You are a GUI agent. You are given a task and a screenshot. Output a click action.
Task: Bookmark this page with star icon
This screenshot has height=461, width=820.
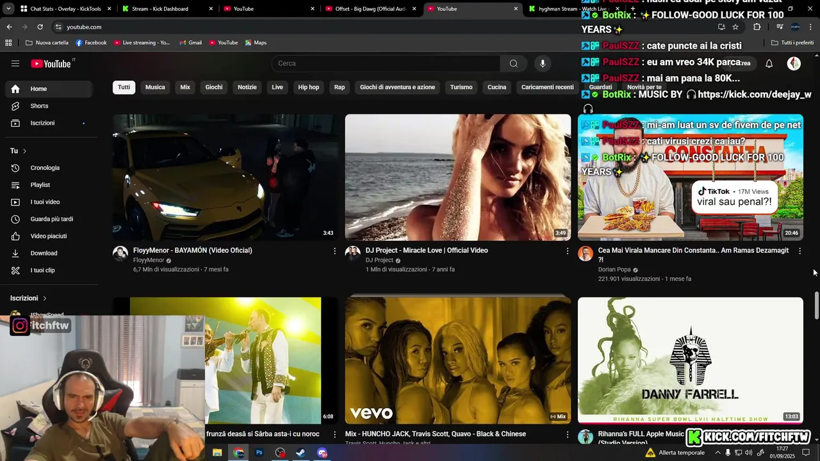click(735, 27)
